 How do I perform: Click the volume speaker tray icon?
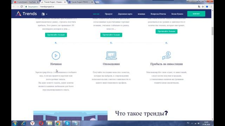tap(199, 123)
